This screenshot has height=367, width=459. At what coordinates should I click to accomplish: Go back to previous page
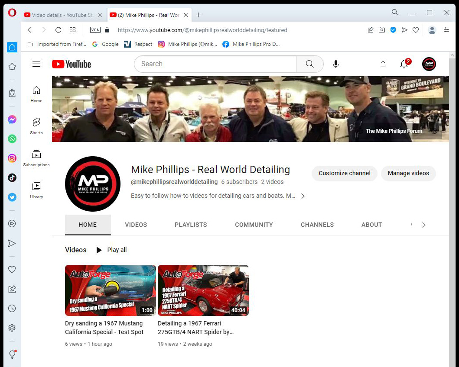point(29,30)
